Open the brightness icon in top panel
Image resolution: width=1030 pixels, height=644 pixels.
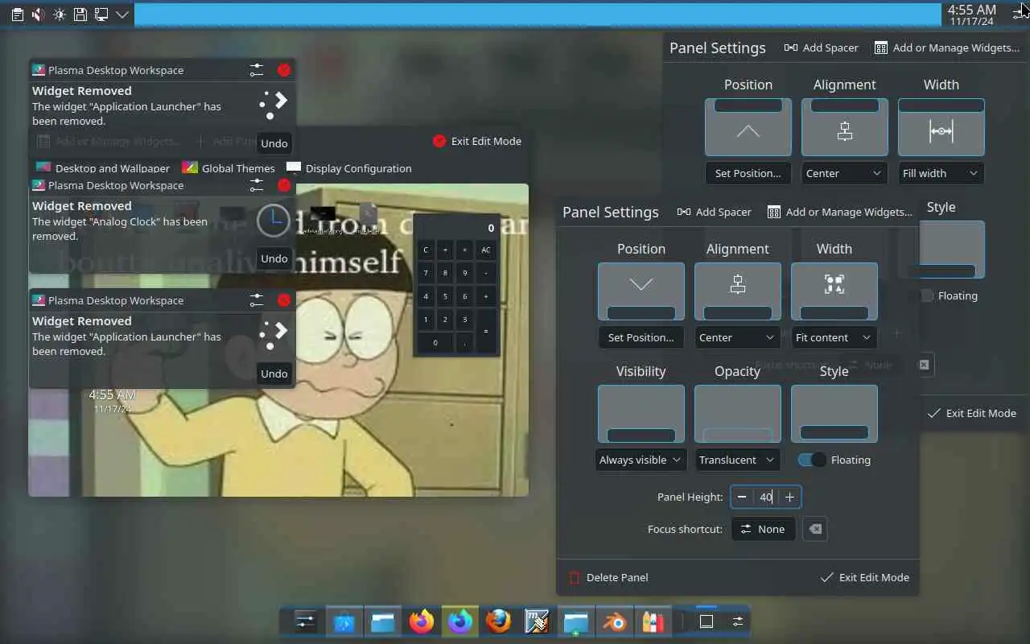pos(59,14)
